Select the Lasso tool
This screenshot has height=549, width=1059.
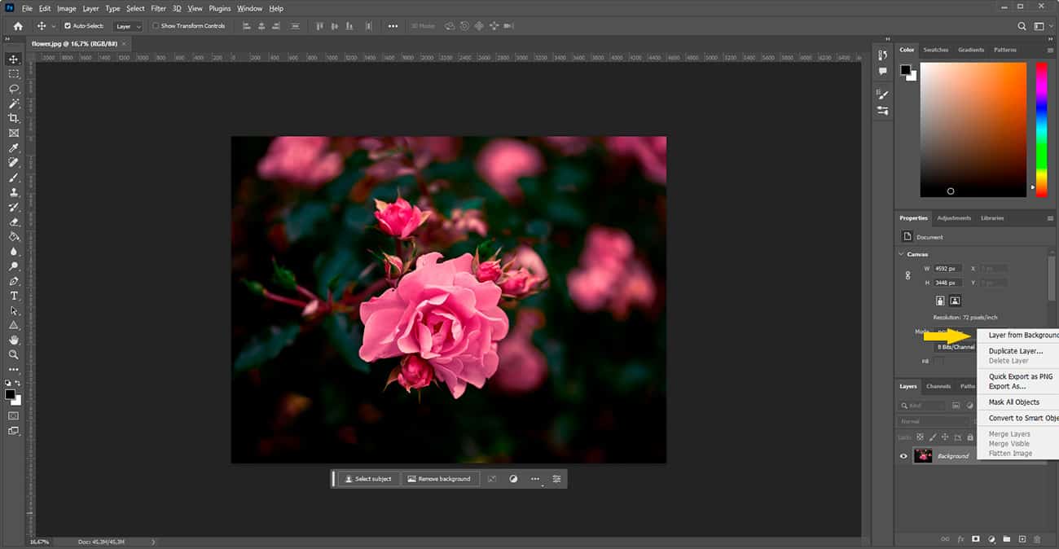(x=14, y=88)
